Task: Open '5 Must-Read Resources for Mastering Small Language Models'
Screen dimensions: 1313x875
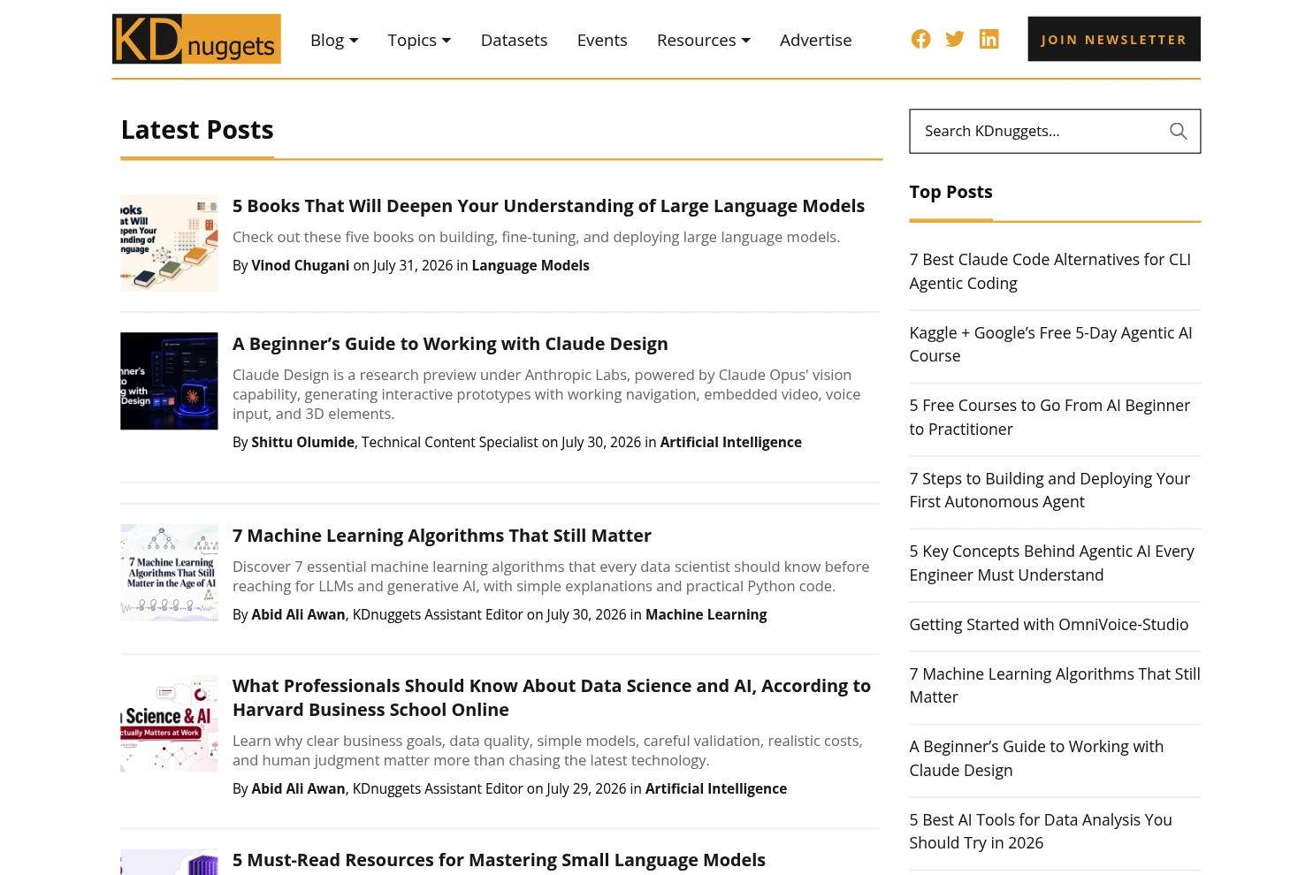Action: point(499,860)
